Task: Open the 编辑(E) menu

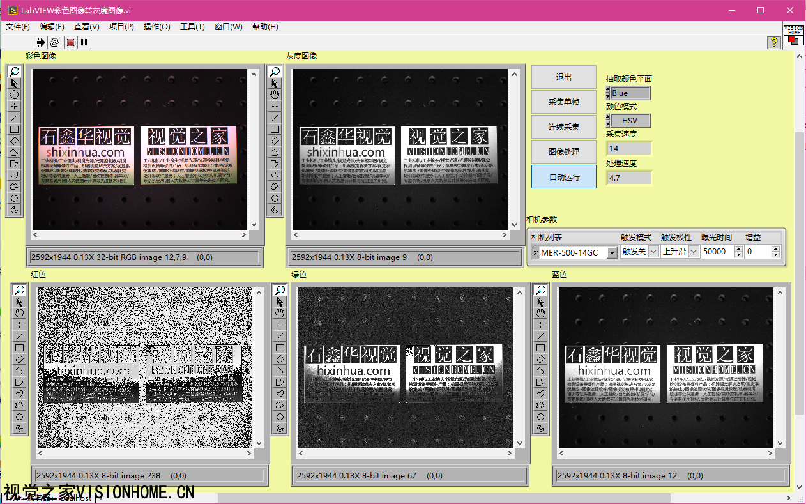Action: [x=52, y=27]
